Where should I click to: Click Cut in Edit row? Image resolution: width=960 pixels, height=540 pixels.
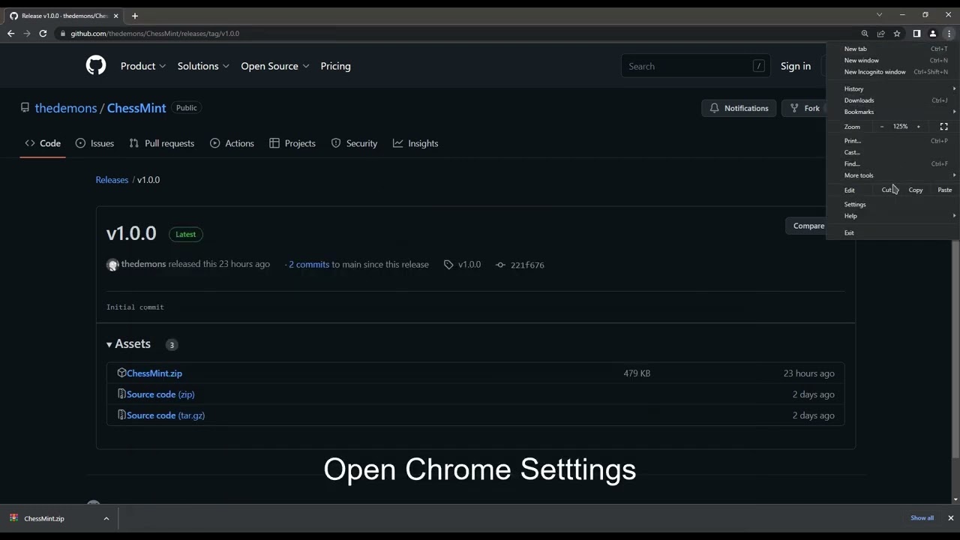point(887,190)
